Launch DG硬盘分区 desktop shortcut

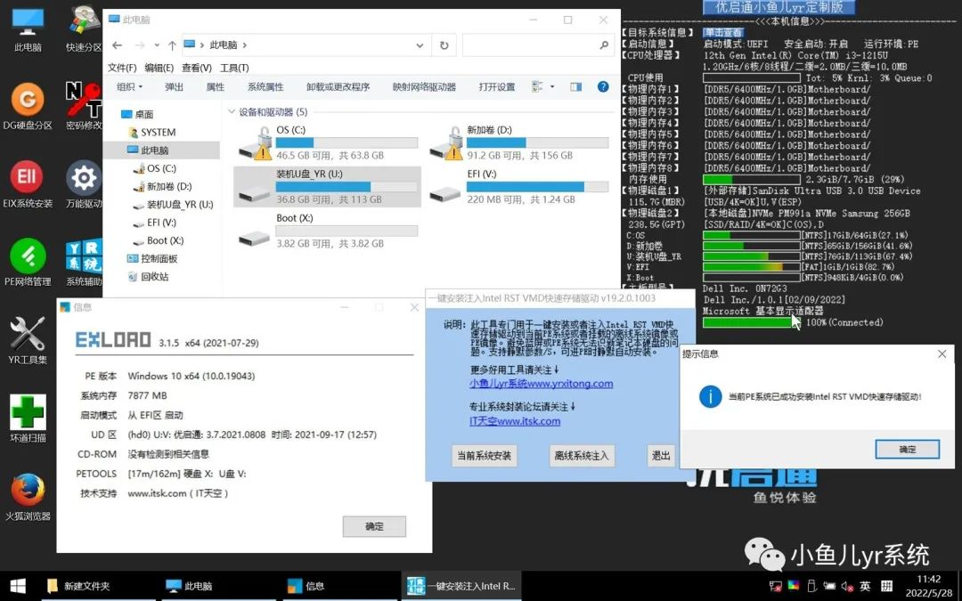28,108
